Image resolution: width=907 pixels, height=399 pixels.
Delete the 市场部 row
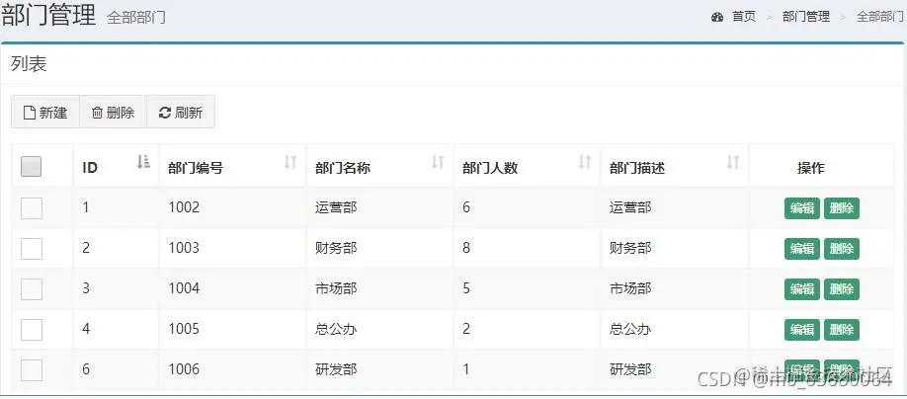[x=842, y=289]
